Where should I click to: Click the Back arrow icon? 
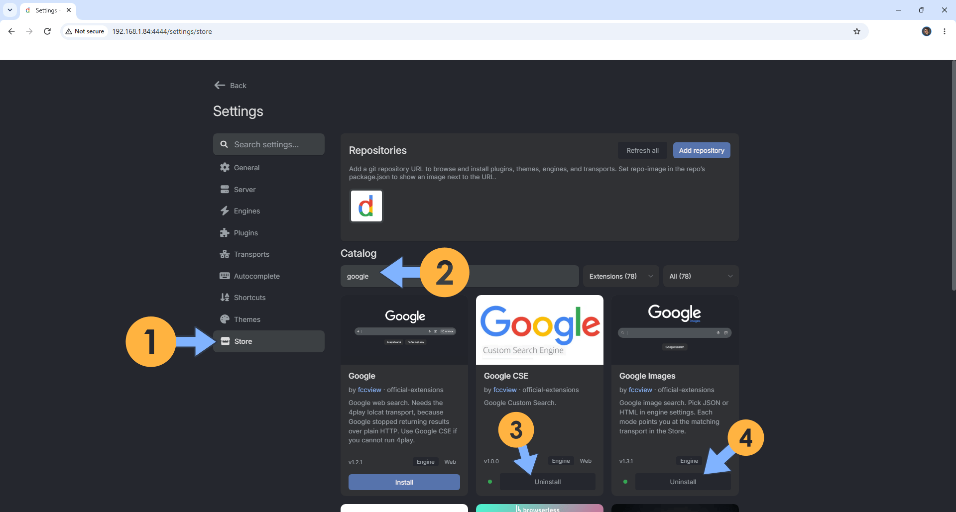coord(220,85)
